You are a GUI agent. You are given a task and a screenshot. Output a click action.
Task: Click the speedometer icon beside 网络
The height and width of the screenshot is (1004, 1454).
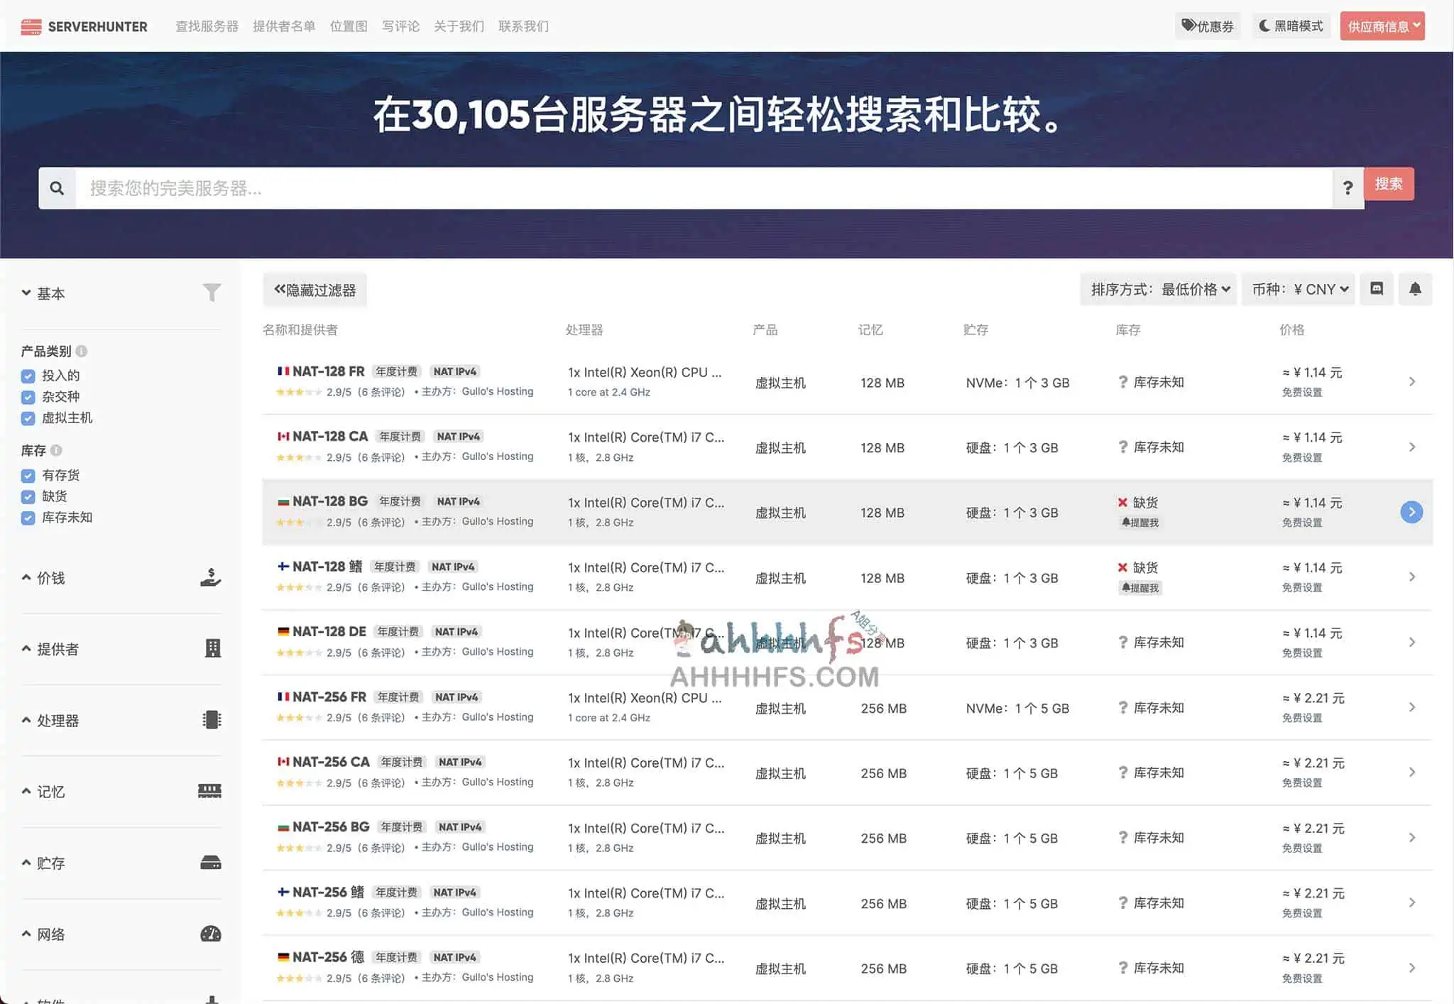(x=209, y=933)
